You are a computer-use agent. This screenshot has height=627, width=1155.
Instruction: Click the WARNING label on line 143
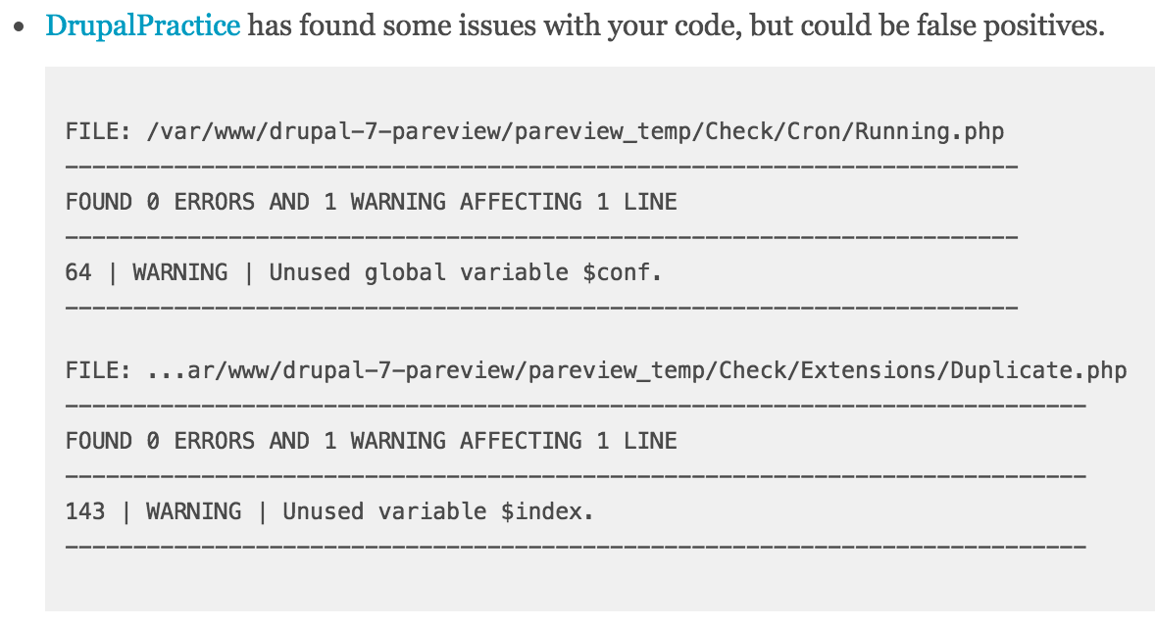point(194,510)
